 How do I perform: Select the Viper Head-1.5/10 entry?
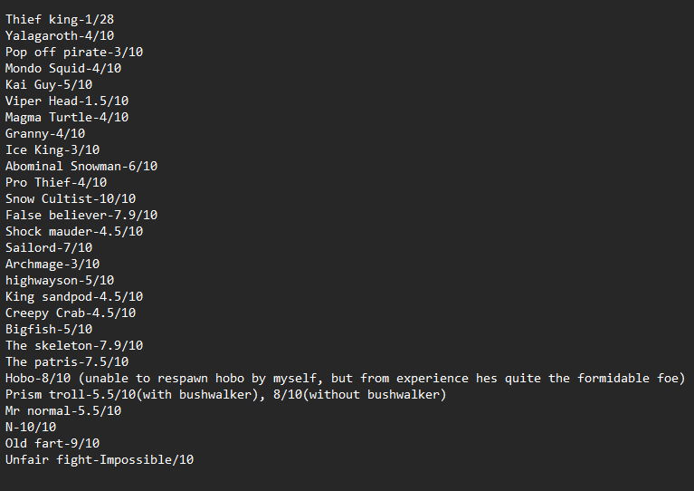click(x=67, y=101)
